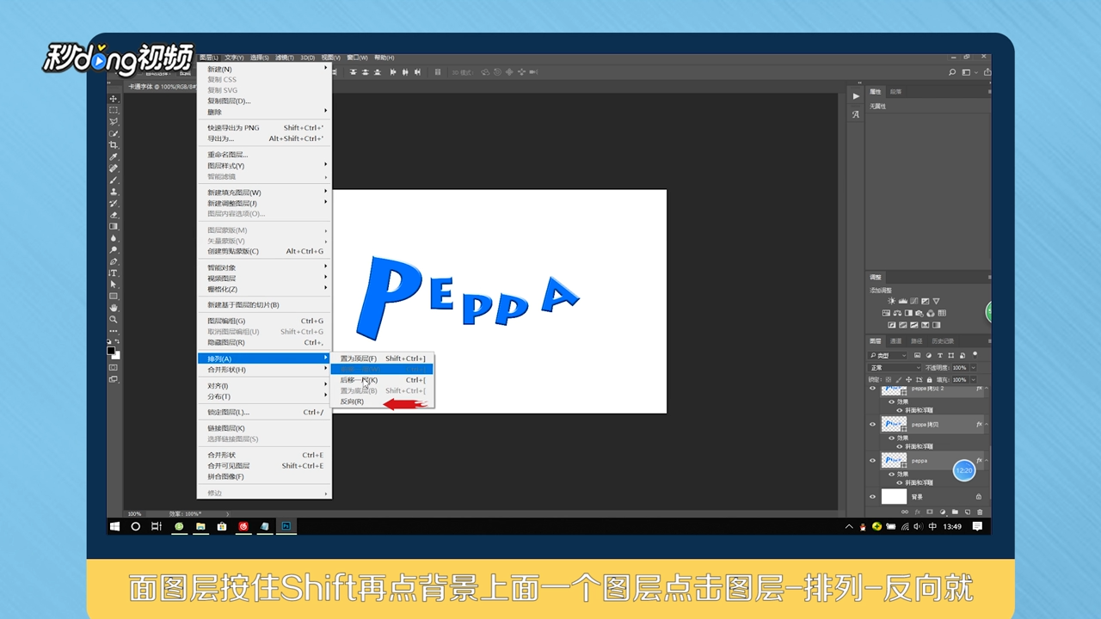Open the 文字(Y) menu
Image resolution: width=1101 pixels, height=619 pixels.
(x=234, y=58)
